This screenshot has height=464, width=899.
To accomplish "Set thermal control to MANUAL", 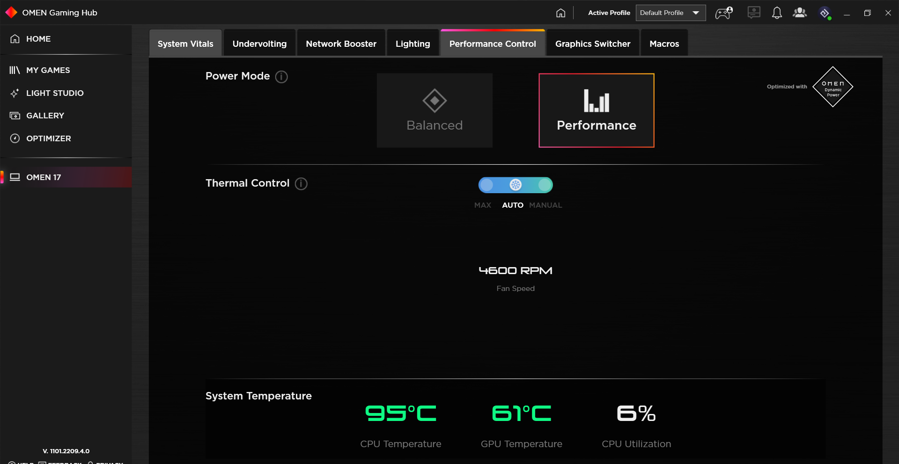I will [545, 205].
